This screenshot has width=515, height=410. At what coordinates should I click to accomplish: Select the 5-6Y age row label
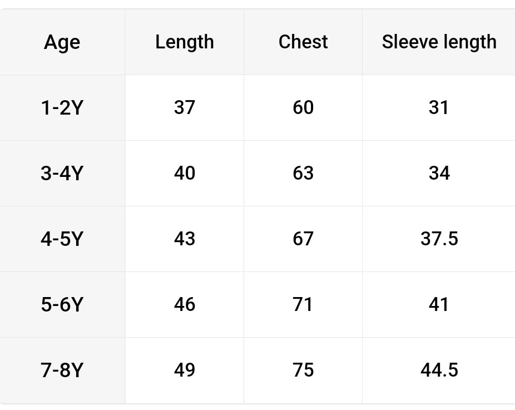coord(62,304)
